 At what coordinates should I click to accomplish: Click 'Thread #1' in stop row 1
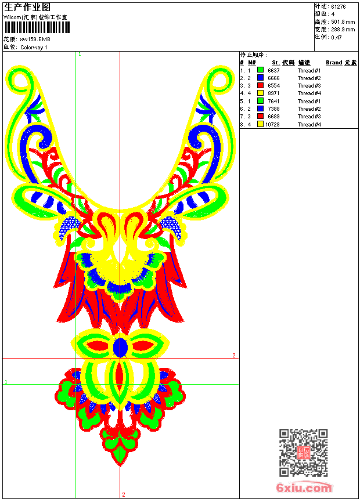(309, 70)
